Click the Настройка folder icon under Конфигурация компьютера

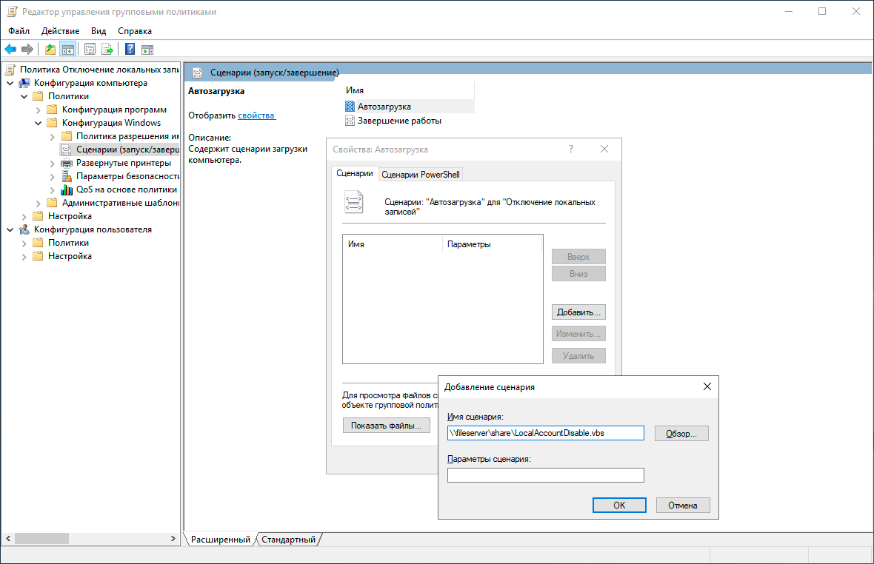(38, 216)
